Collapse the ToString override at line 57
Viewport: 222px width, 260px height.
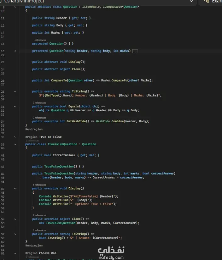click(15, 234)
